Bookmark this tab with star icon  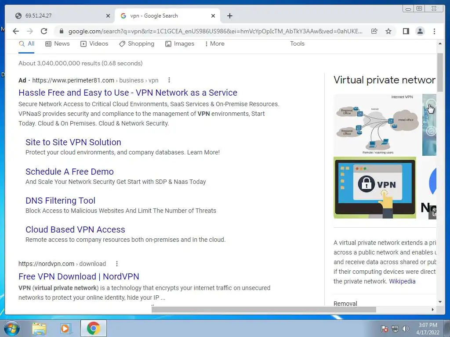point(388,31)
